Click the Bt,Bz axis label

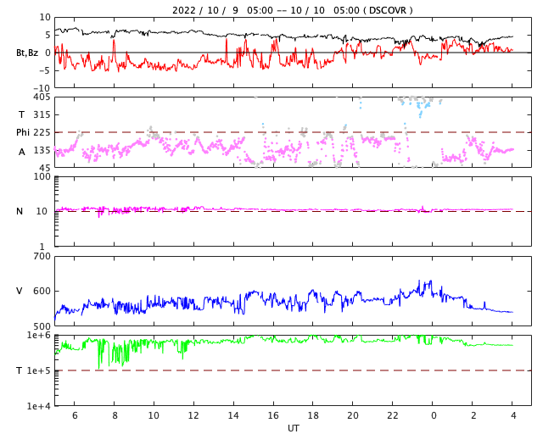click(26, 53)
